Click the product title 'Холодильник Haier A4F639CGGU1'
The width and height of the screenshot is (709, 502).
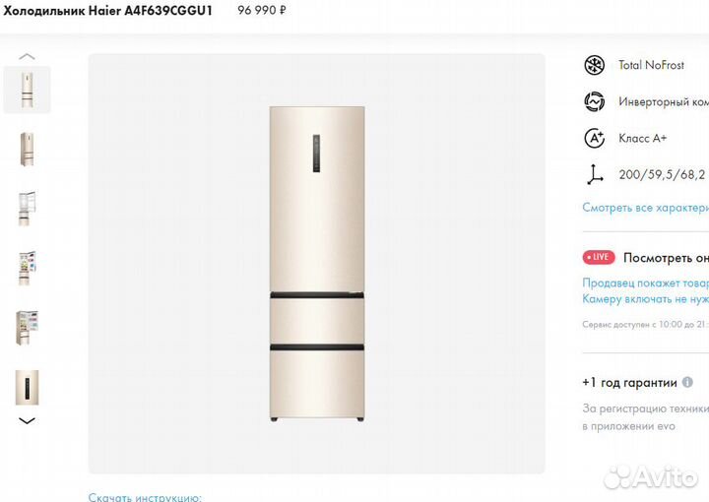(x=107, y=11)
